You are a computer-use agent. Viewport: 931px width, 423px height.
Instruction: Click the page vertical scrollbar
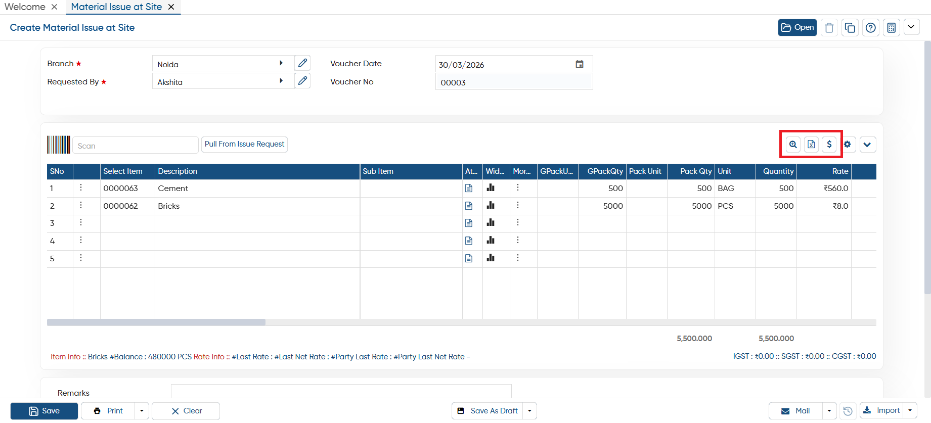(x=927, y=167)
